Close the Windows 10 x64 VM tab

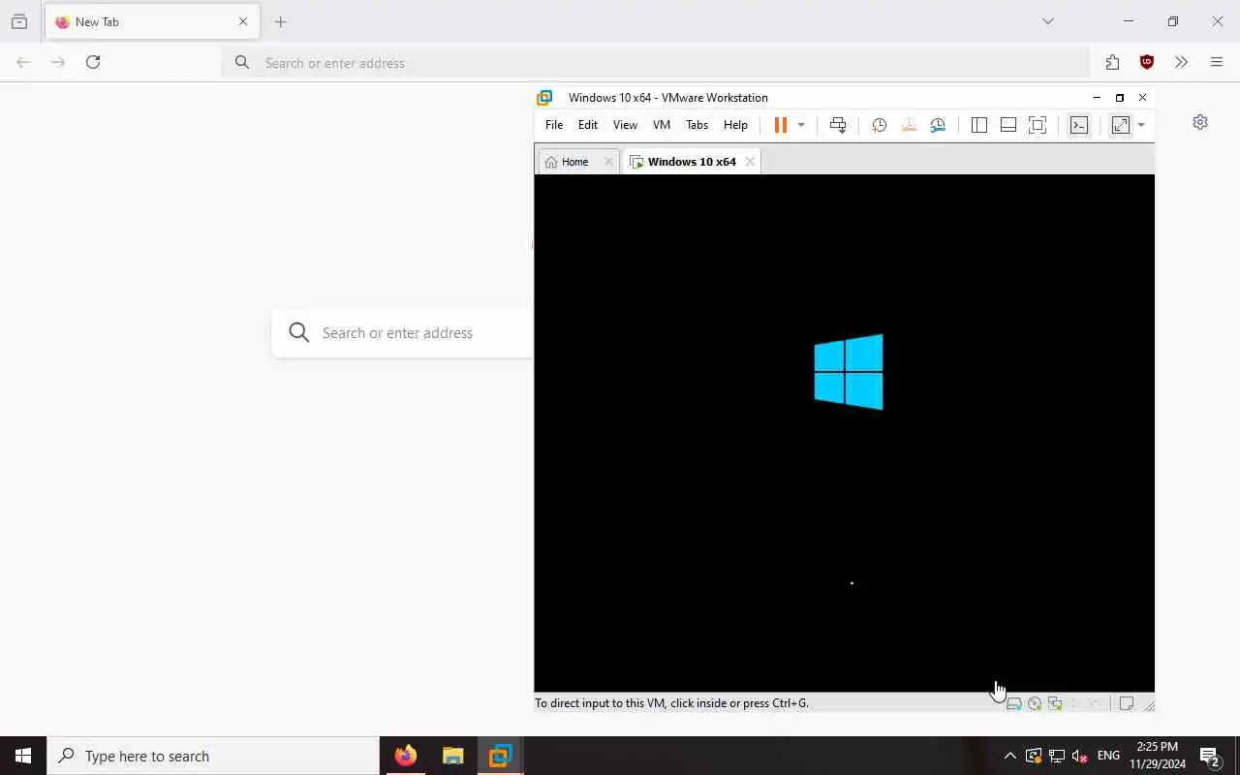click(x=750, y=162)
